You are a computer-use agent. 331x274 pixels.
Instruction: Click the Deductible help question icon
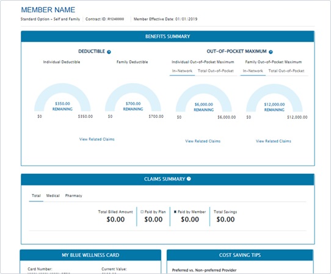coord(109,52)
